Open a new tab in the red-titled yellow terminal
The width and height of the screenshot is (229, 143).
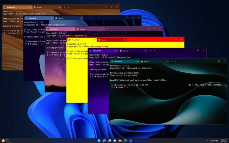[129, 40]
